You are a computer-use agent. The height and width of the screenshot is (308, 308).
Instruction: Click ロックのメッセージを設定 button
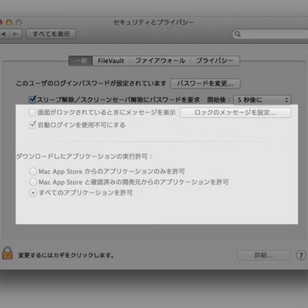pos(235,113)
